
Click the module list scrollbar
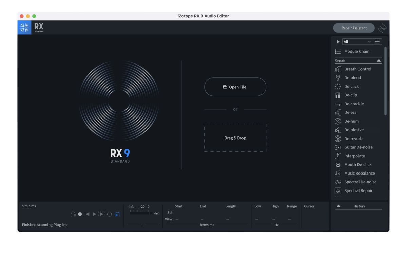(385, 81)
